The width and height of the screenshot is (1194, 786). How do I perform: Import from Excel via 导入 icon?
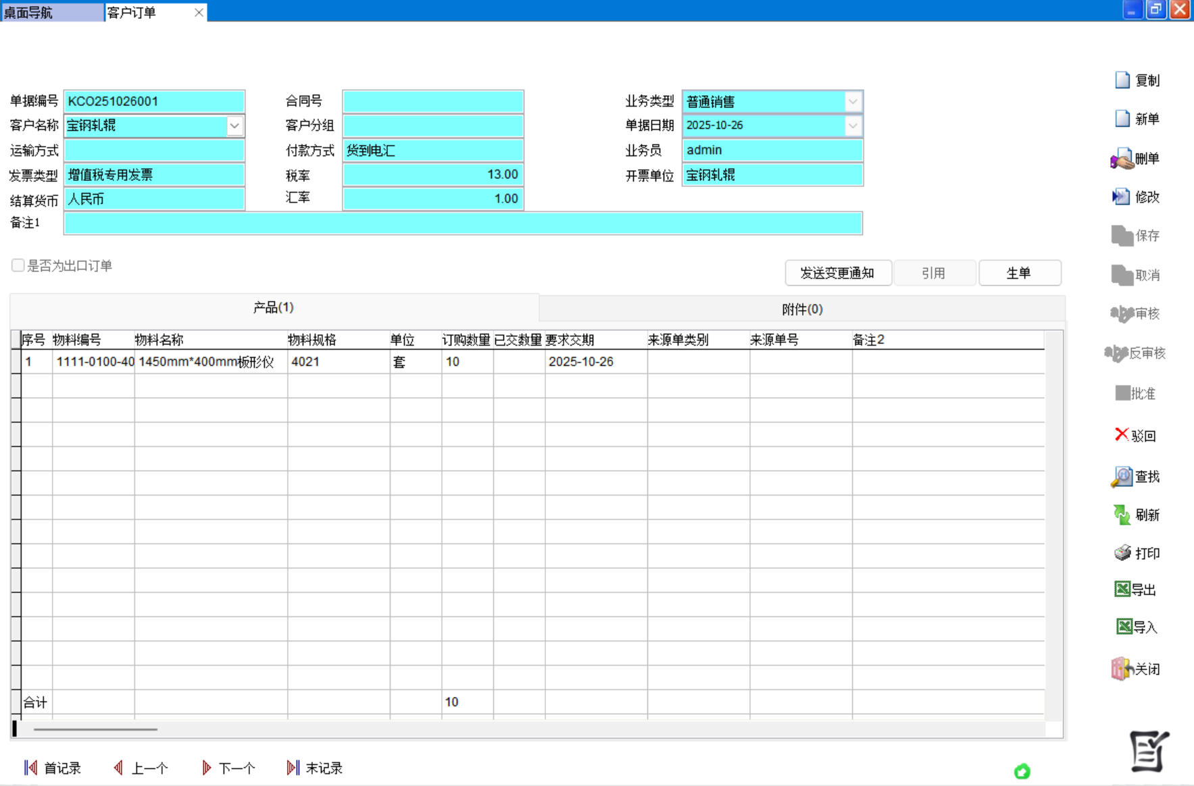tap(1124, 627)
